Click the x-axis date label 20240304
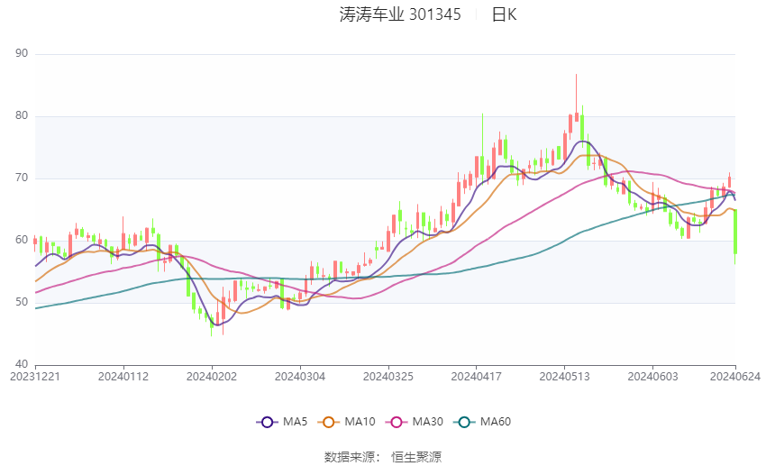Viewport: 766px width, 466px height. pos(300,377)
